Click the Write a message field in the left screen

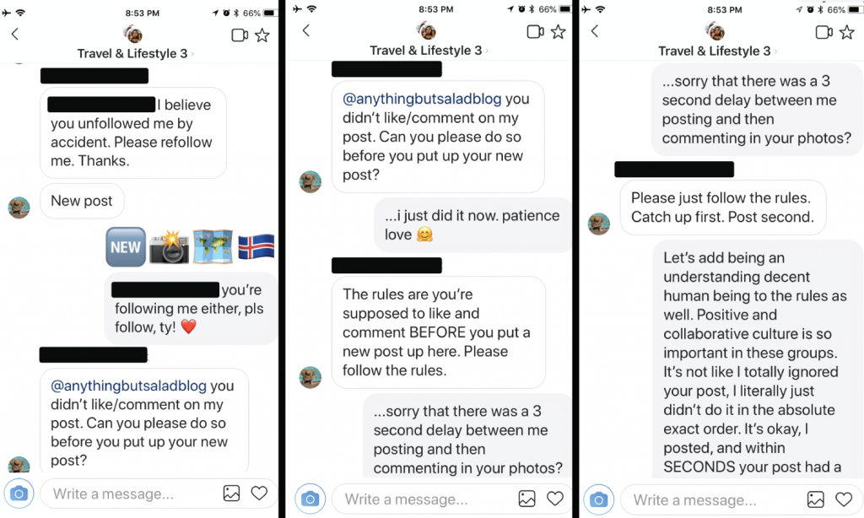point(127,494)
